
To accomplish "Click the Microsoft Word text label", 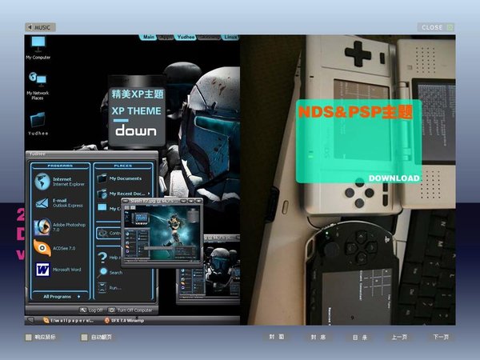I will point(66,270).
